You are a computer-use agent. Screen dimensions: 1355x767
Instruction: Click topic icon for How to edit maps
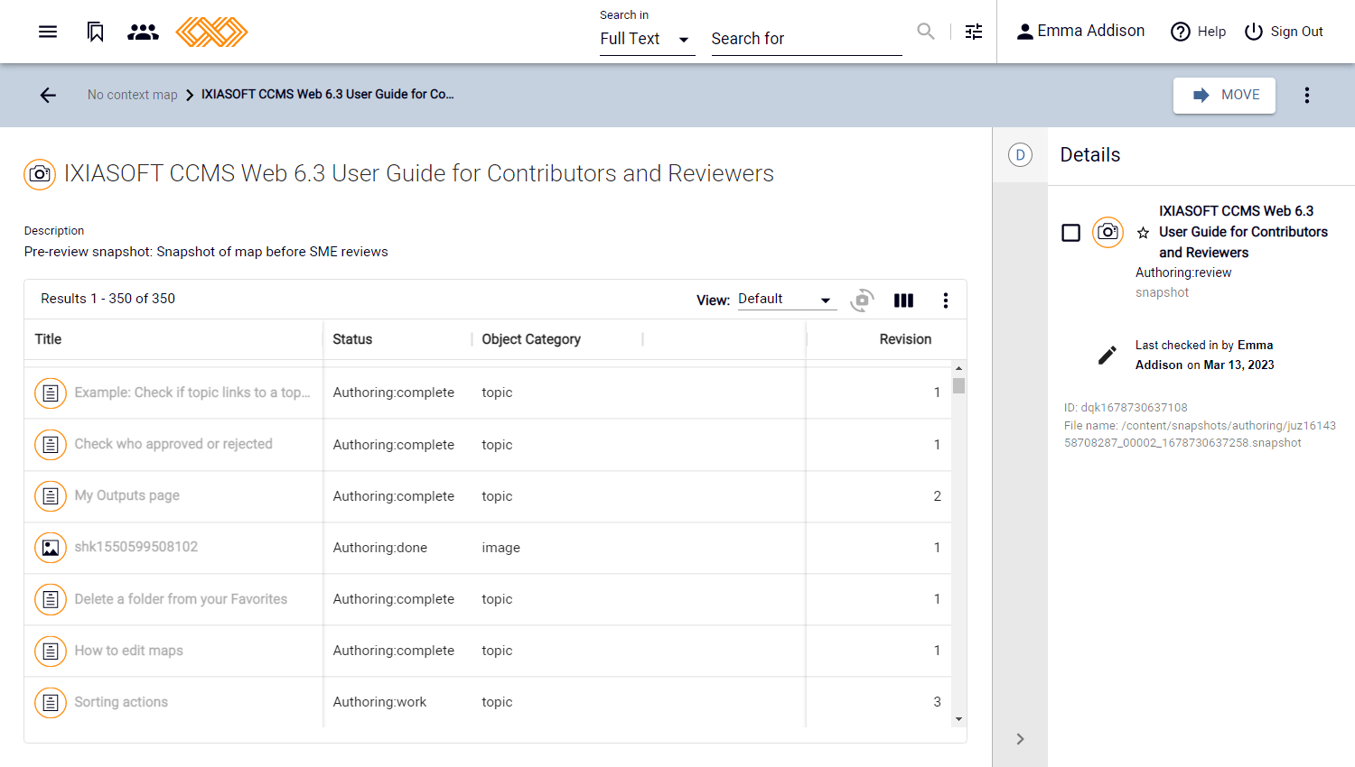coord(51,651)
